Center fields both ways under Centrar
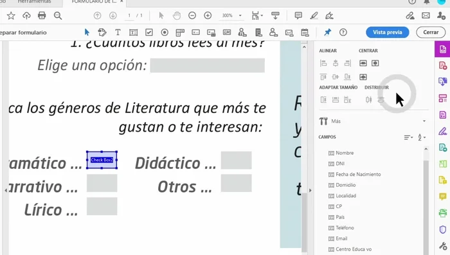Viewport: 450px width, 255px height. point(363,77)
